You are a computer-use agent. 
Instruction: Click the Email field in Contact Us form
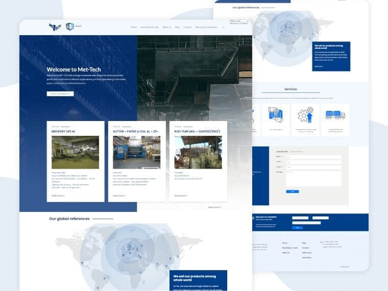click(x=314, y=162)
